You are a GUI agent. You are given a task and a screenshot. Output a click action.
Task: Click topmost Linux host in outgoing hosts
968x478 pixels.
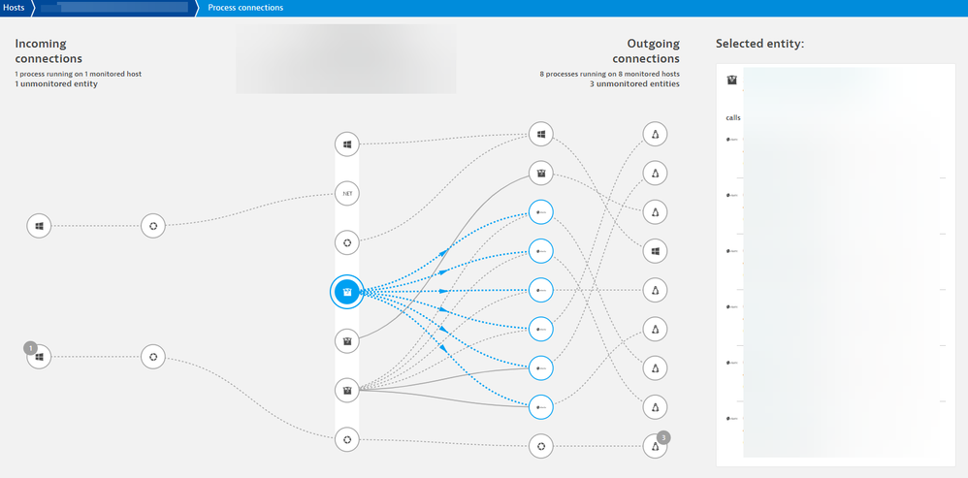[x=655, y=135]
